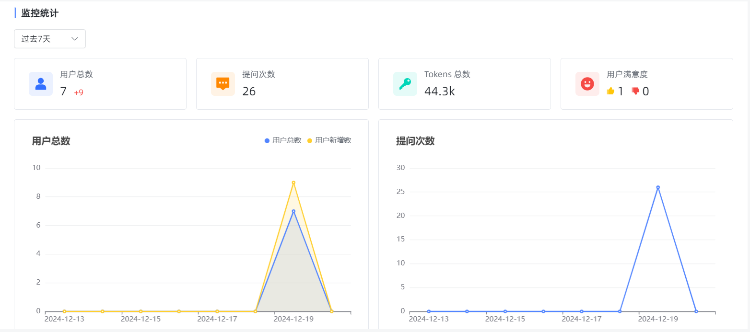
Task: Click the blue legend dot for 用户总数
Action: pyautogui.click(x=267, y=140)
